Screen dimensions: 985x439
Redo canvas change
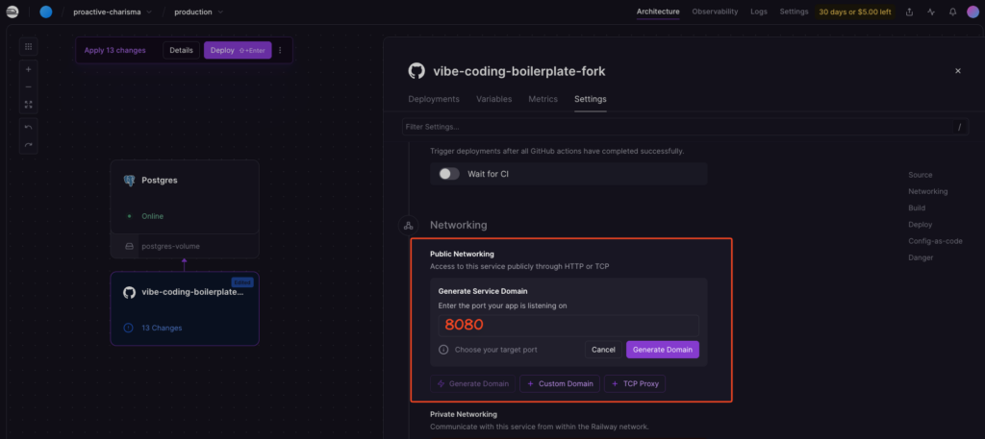(28, 145)
